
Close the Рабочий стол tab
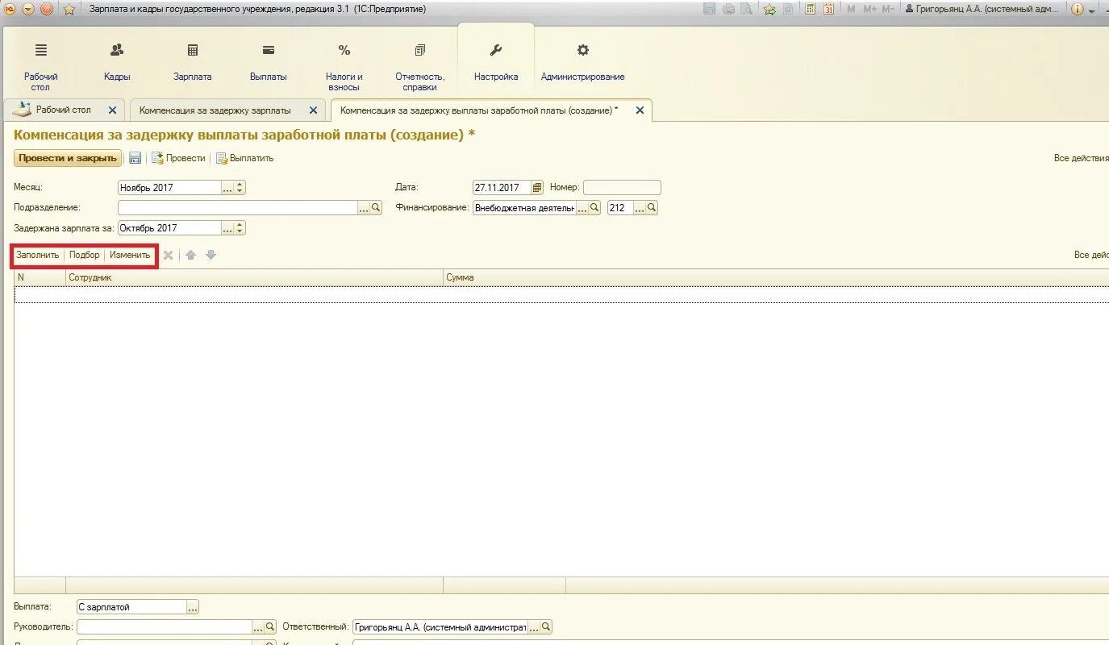point(112,110)
